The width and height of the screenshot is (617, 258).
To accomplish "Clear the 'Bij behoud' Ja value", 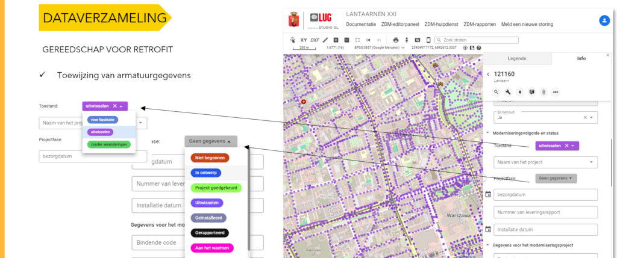I will click(x=585, y=117).
